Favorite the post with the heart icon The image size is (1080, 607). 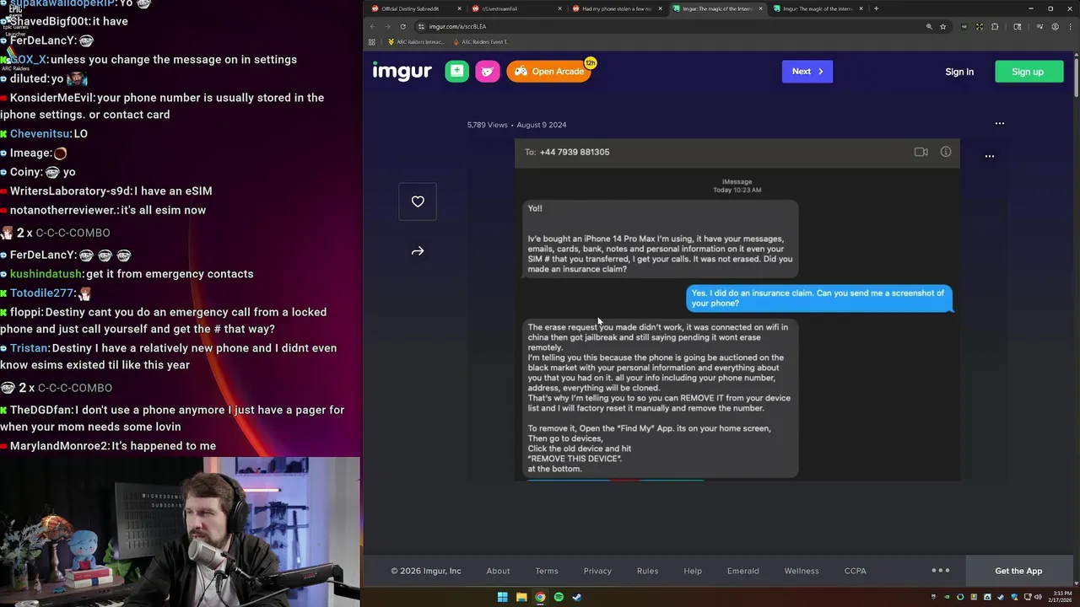[x=418, y=201]
